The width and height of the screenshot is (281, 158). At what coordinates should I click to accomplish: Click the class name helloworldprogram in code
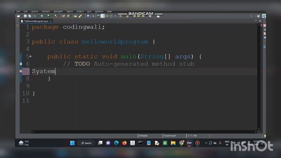coord(115,42)
